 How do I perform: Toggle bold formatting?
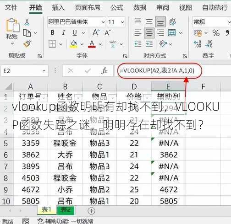pos(53,32)
